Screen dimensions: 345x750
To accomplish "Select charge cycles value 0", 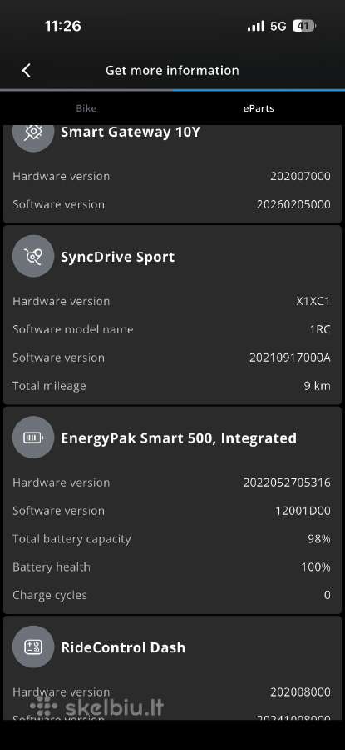I will 328,596.
